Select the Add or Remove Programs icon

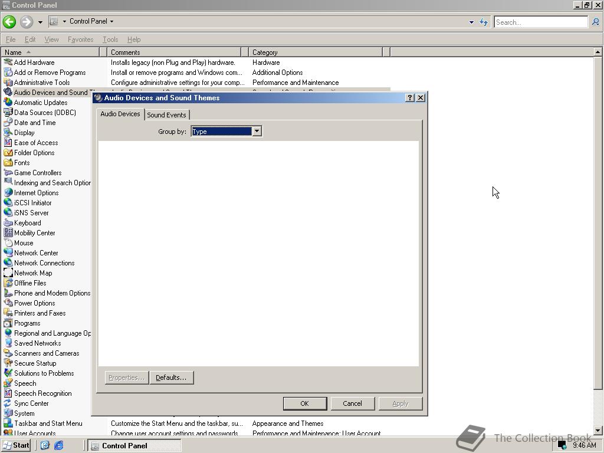[8, 72]
